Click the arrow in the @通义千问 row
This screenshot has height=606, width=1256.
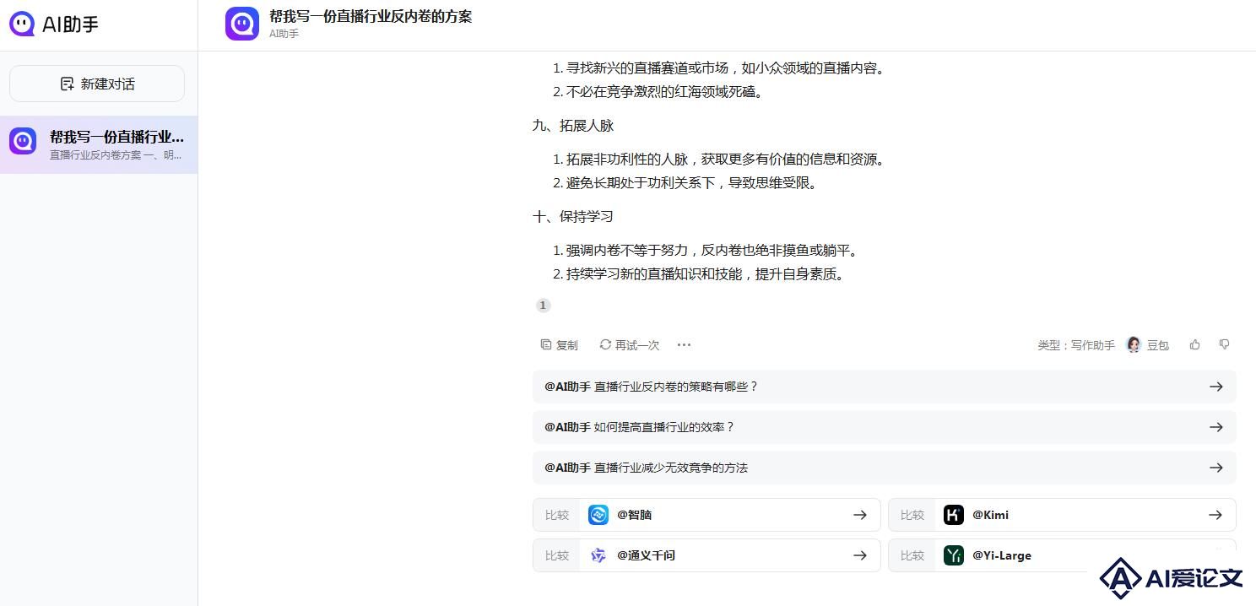point(860,555)
